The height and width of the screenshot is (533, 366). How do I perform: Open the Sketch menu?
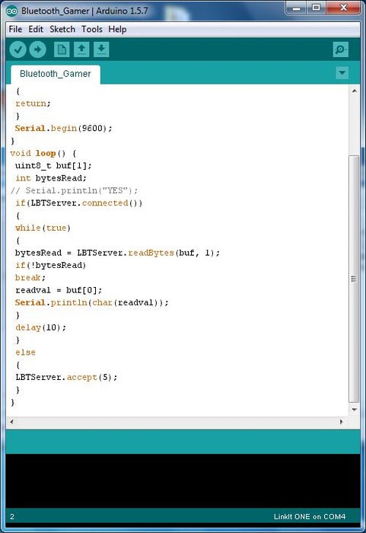[62, 29]
